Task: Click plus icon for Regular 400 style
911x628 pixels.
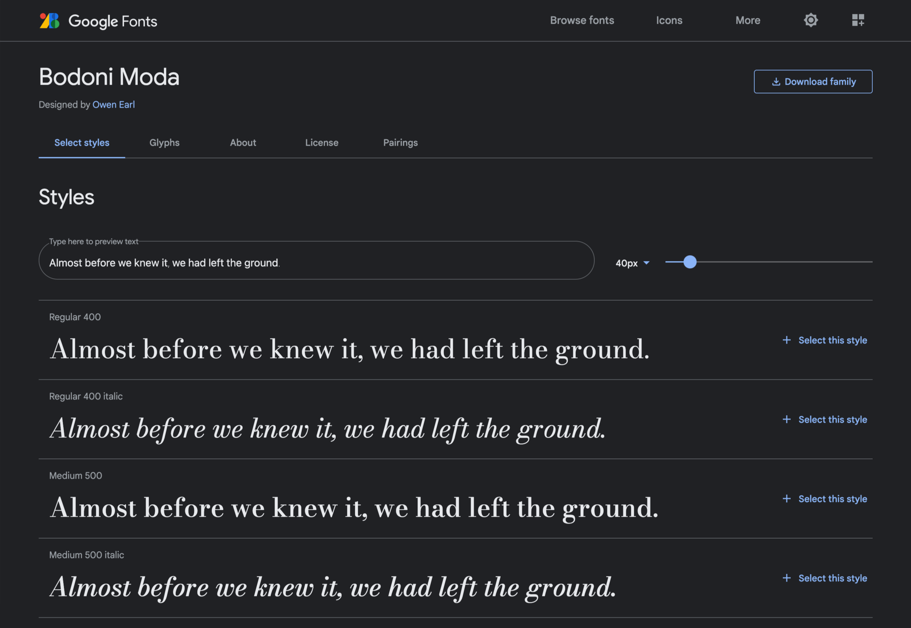Action: coord(786,340)
